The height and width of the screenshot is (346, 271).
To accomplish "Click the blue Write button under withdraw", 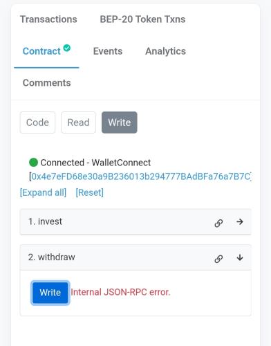I will [x=50, y=293].
